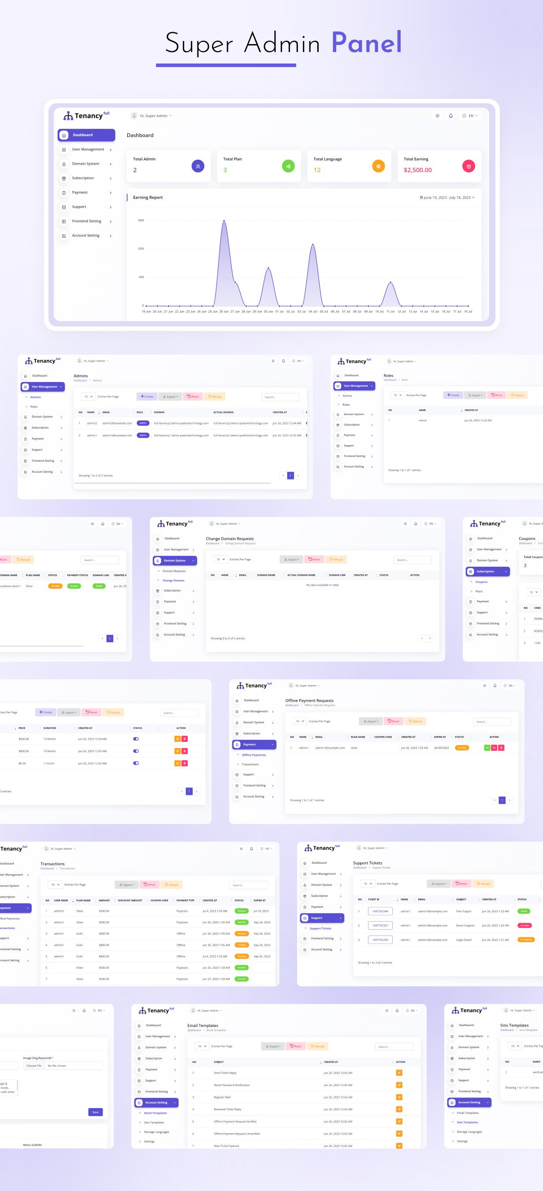Click Reload on Change Domain Requests page
The height and width of the screenshot is (1191, 543).
pyautogui.click(x=336, y=559)
